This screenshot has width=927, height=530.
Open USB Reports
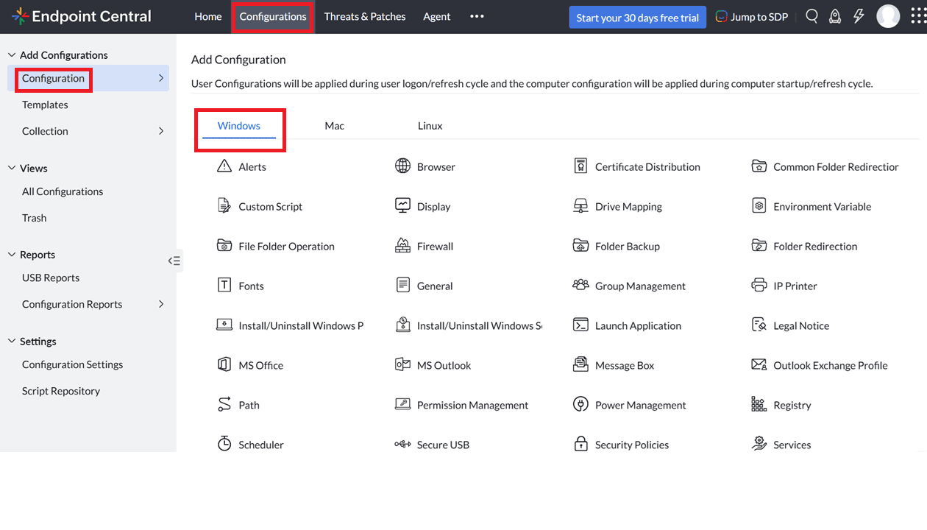click(x=51, y=278)
